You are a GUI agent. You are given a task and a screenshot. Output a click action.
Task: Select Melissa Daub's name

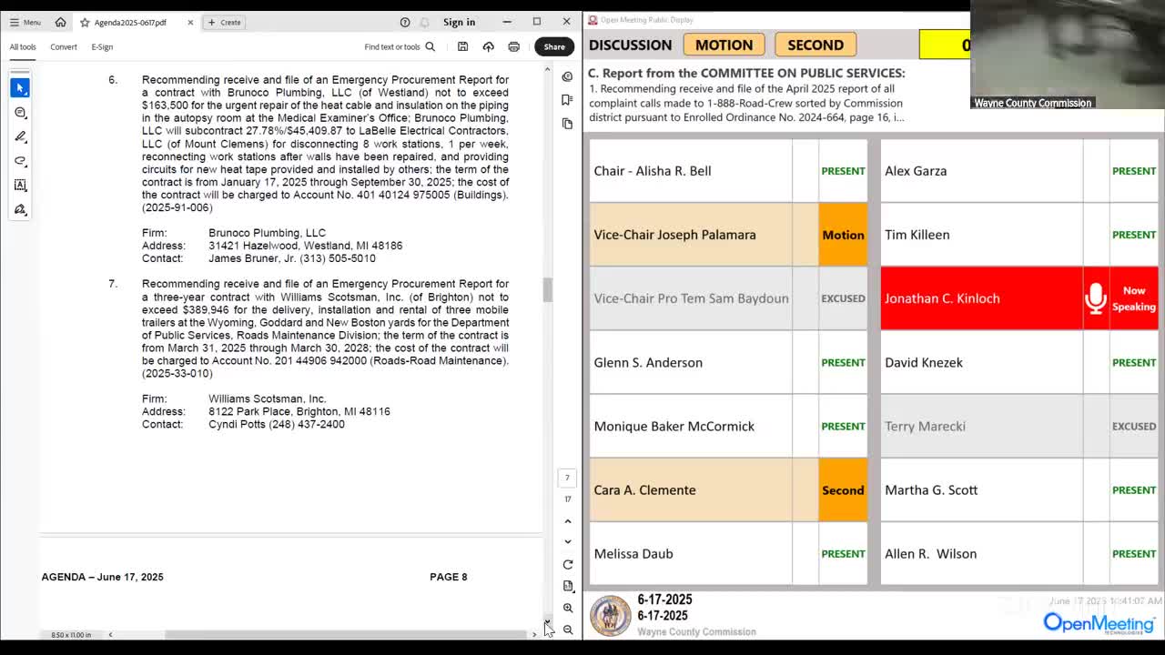click(x=633, y=553)
